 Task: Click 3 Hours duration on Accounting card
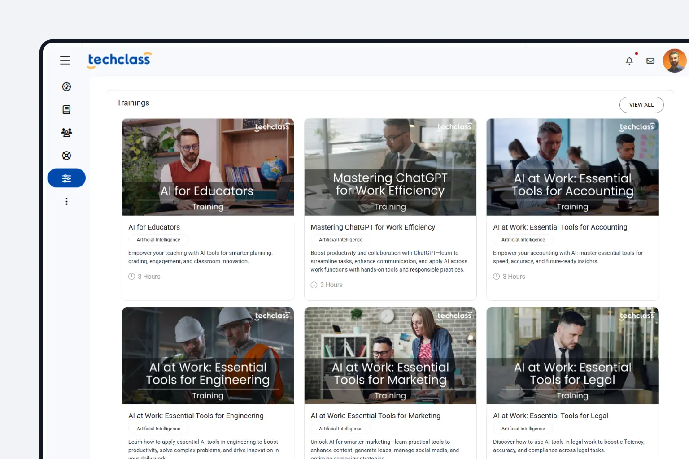(x=509, y=277)
